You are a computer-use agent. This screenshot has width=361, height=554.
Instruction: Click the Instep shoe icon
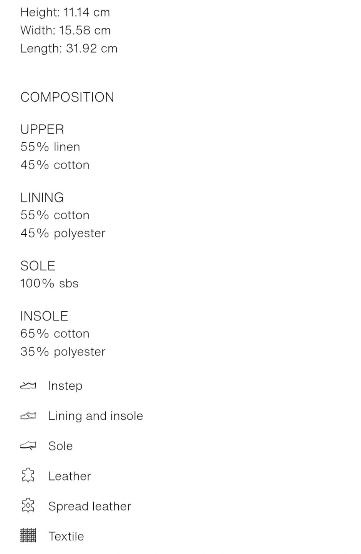tap(28, 385)
